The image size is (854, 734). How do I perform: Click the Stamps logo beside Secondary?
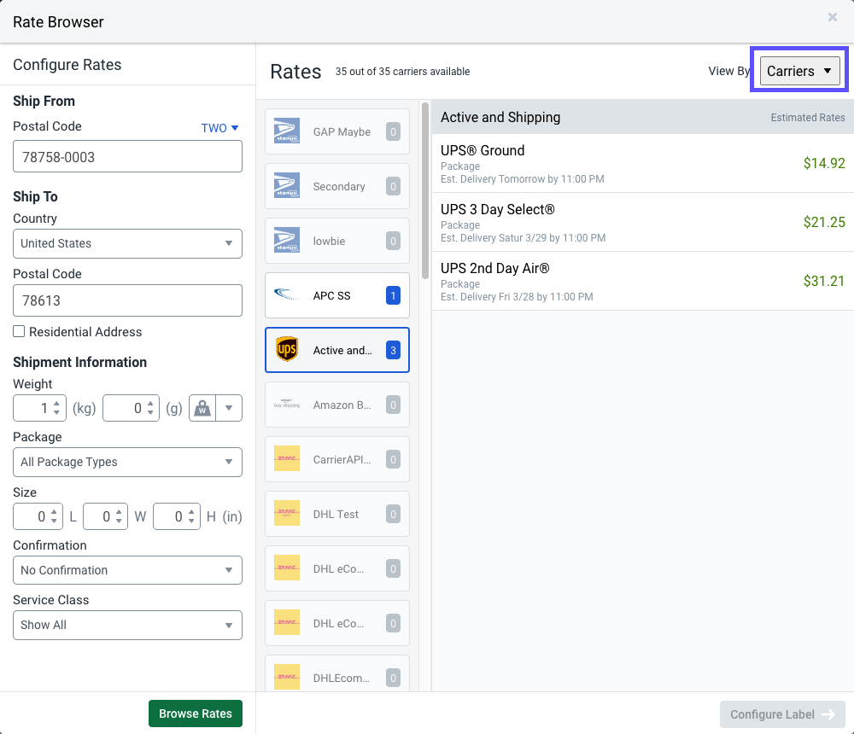(x=286, y=186)
